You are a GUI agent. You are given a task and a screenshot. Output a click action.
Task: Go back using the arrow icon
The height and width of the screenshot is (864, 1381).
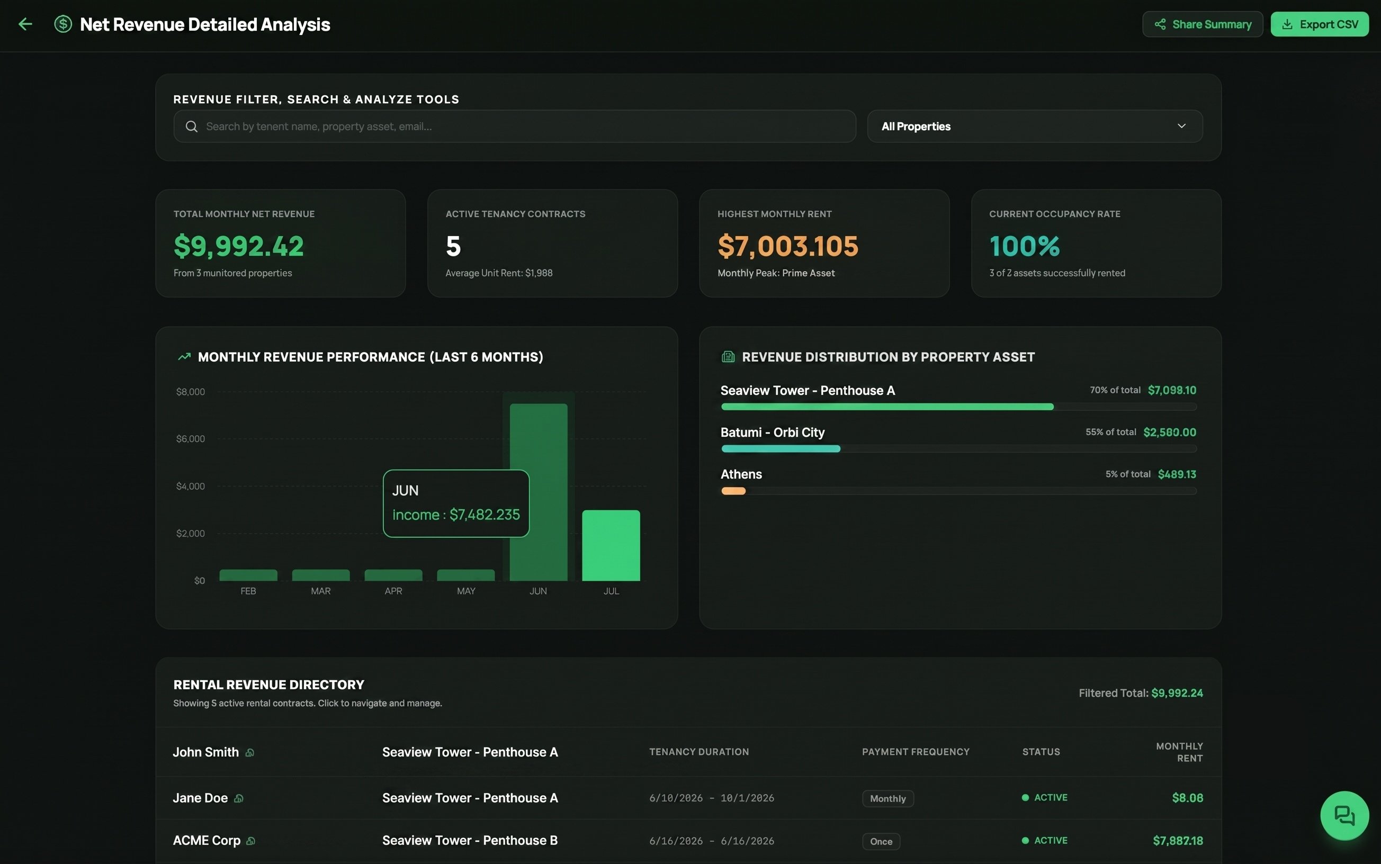[25, 24]
